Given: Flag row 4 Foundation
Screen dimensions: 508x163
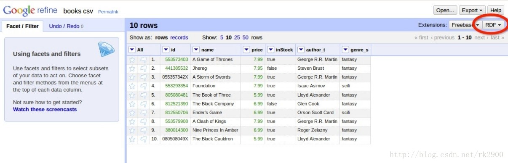Looking at the screenshot, I should (x=144, y=86).
